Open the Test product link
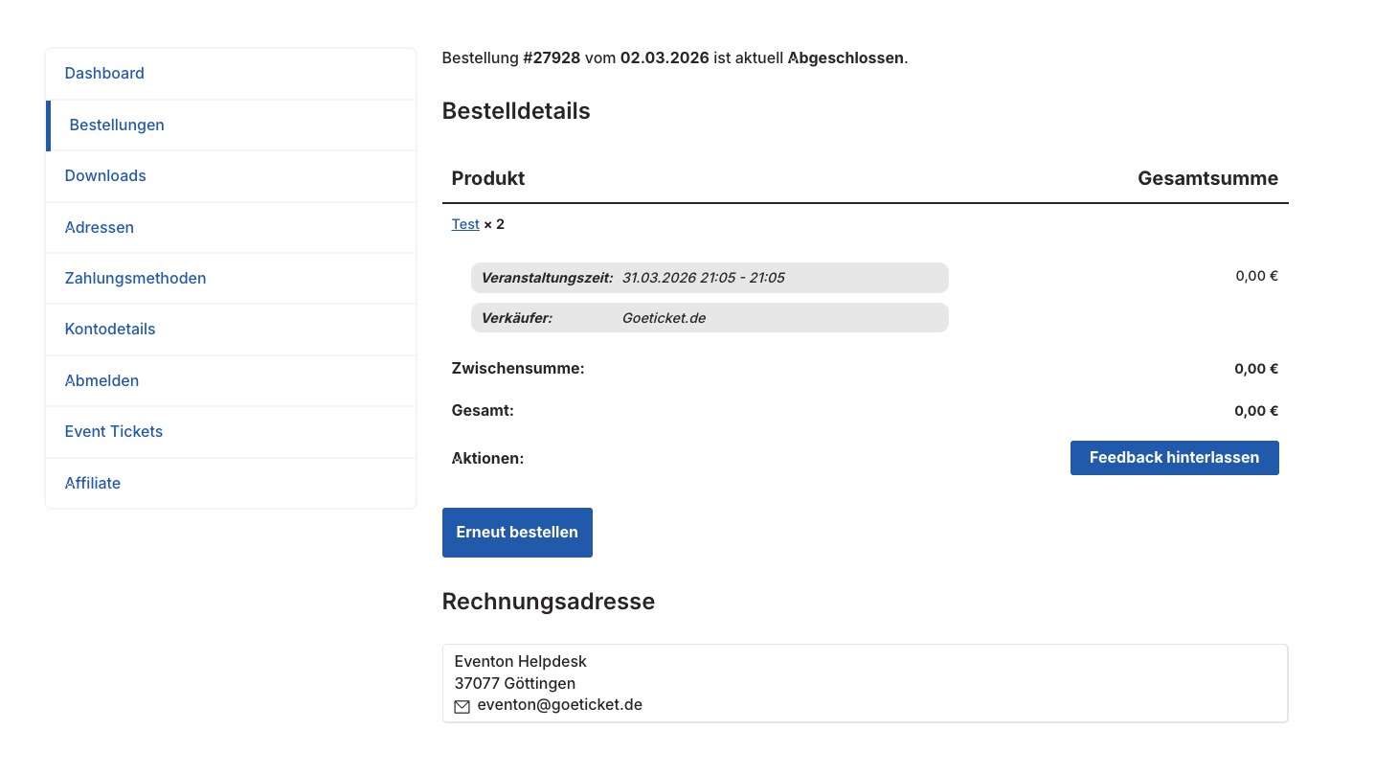This screenshot has width=1375, height=775. [x=465, y=224]
